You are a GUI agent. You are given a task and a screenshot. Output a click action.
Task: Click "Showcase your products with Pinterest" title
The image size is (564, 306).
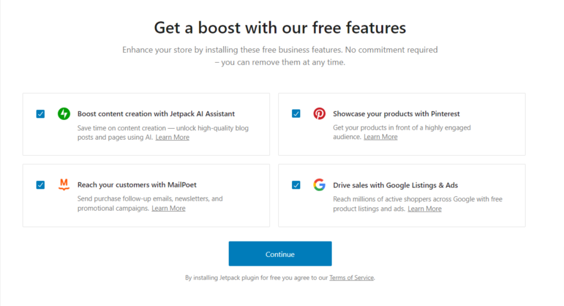click(x=396, y=114)
